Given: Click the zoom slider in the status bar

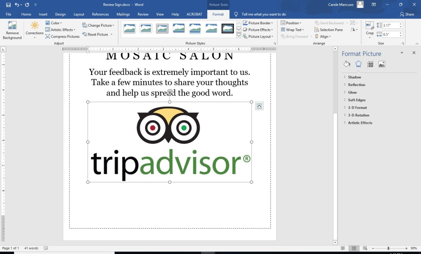Looking at the screenshot, I should [389, 248].
